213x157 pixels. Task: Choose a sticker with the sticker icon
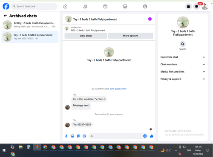(x=78, y=136)
